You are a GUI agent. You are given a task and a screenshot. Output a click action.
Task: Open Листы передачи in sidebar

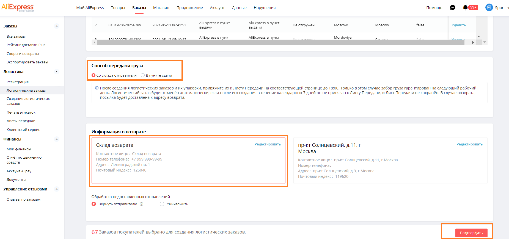(21, 121)
